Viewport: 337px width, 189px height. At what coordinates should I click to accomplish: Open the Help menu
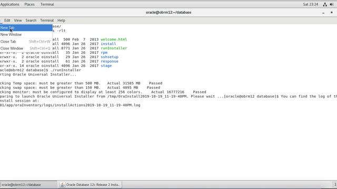click(x=61, y=20)
